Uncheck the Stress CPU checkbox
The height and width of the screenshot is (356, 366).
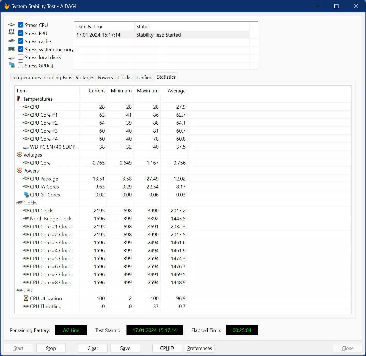[x=21, y=25]
